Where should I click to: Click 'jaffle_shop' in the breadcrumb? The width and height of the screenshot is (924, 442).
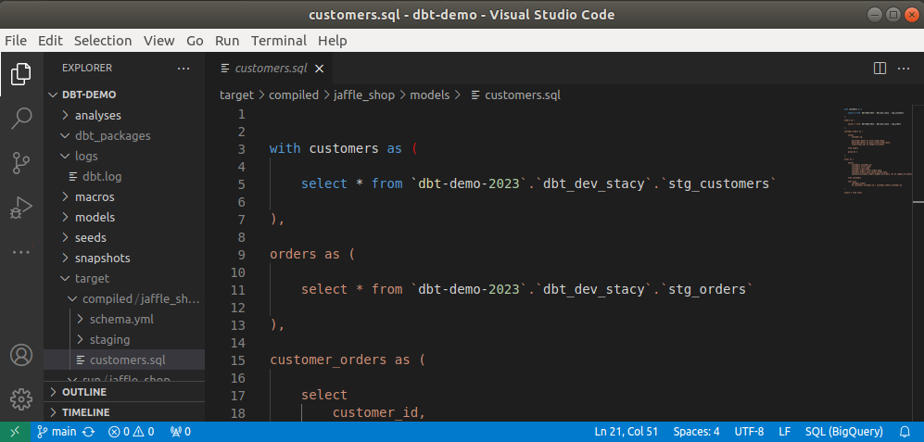point(364,95)
